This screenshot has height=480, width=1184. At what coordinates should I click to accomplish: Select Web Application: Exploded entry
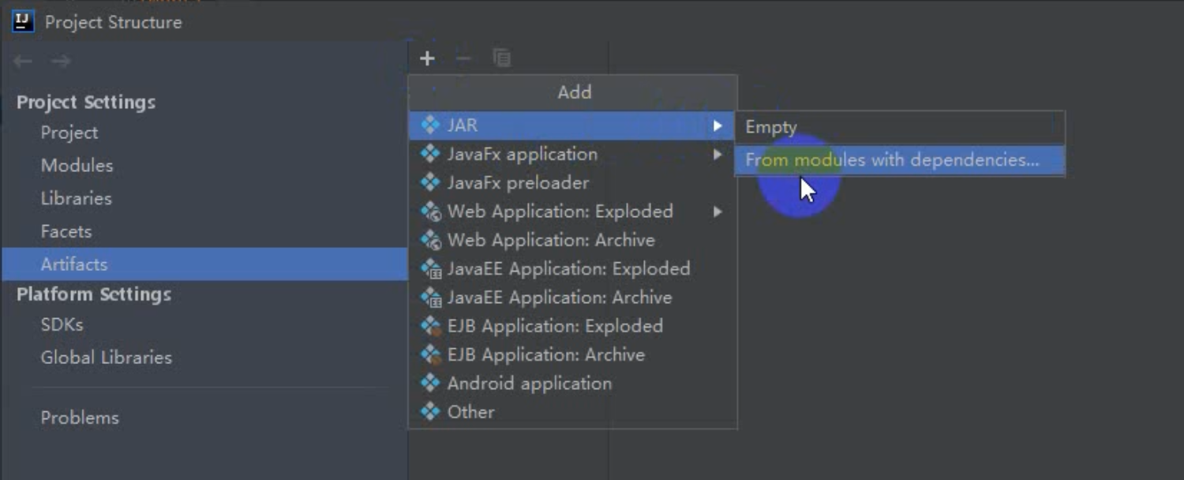pos(571,211)
